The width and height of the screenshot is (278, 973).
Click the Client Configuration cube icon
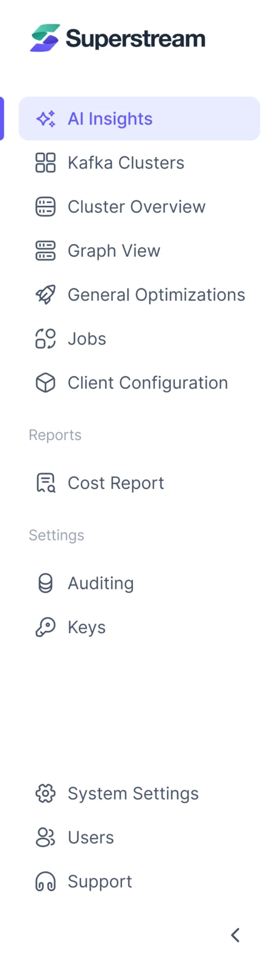(x=46, y=383)
